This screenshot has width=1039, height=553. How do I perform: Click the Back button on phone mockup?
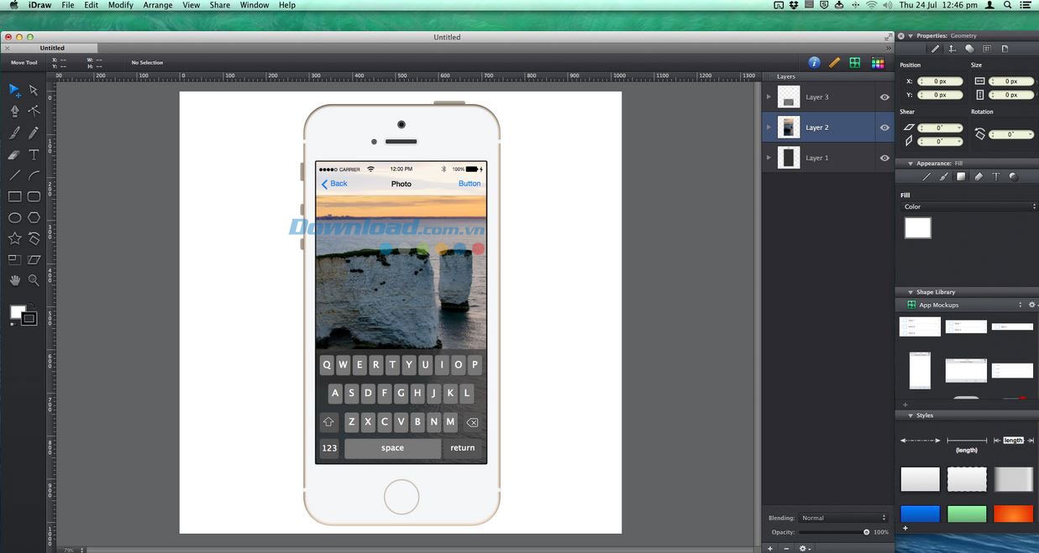[x=334, y=184]
